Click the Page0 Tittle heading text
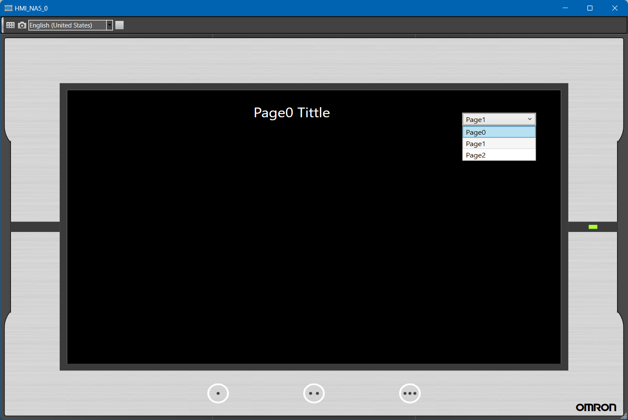This screenshot has width=628, height=420. (292, 113)
